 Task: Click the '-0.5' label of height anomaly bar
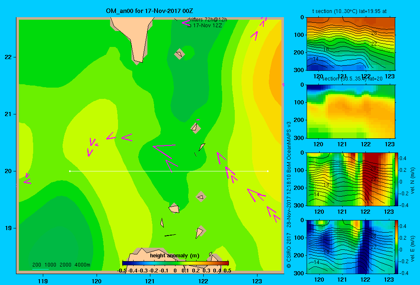pos(122,271)
